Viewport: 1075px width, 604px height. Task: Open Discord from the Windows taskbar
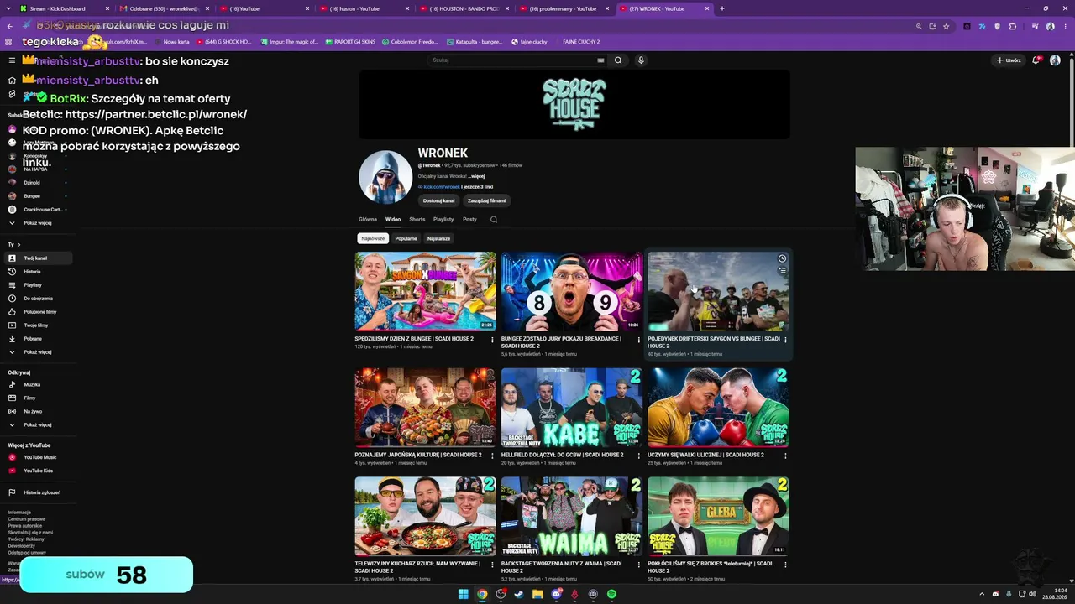(x=556, y=594)
